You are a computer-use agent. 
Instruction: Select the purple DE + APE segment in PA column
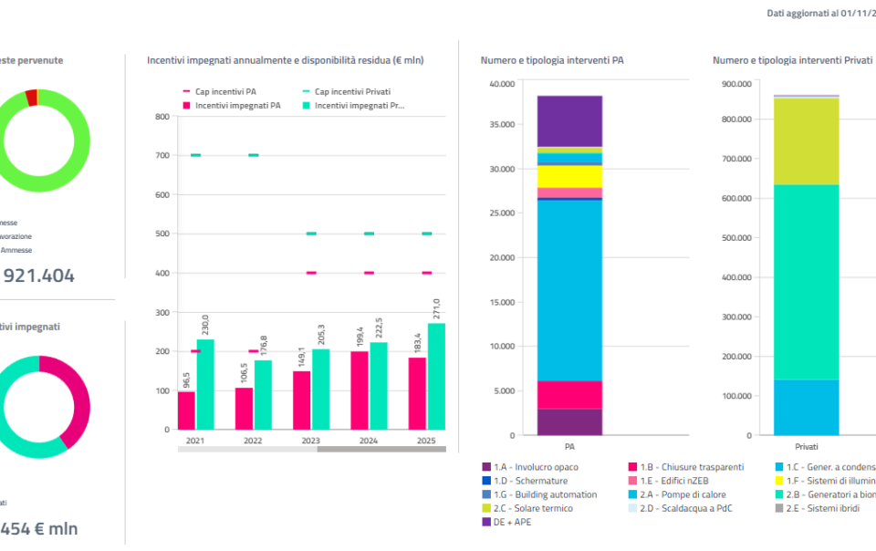pyautogui.click(x=569, y=120)
